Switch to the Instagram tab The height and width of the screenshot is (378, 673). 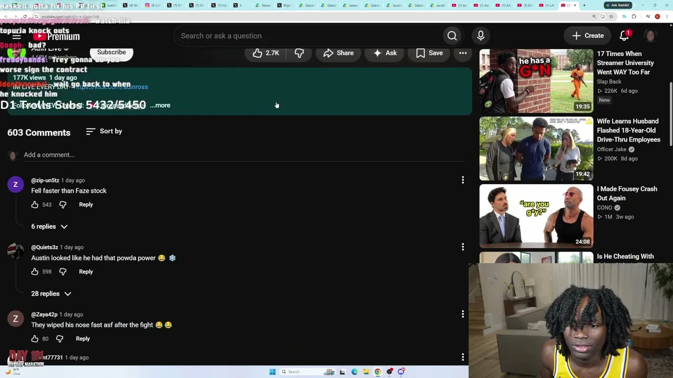point(152,5)
